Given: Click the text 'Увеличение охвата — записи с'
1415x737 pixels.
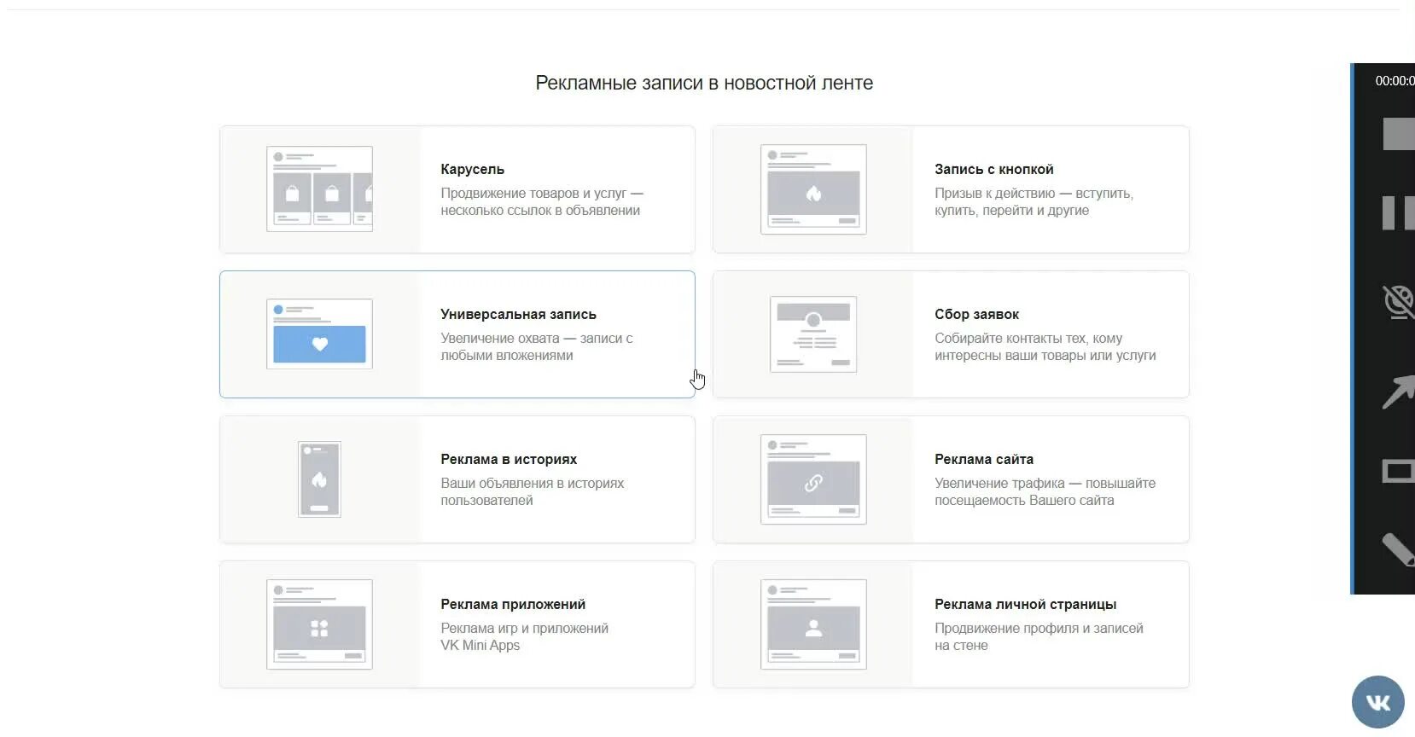Looking at the screenshot, I should coord(537,339).
